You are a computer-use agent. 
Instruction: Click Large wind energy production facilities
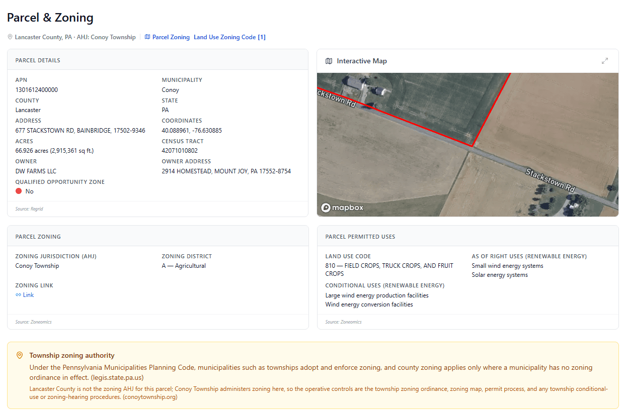click(377, 295)
